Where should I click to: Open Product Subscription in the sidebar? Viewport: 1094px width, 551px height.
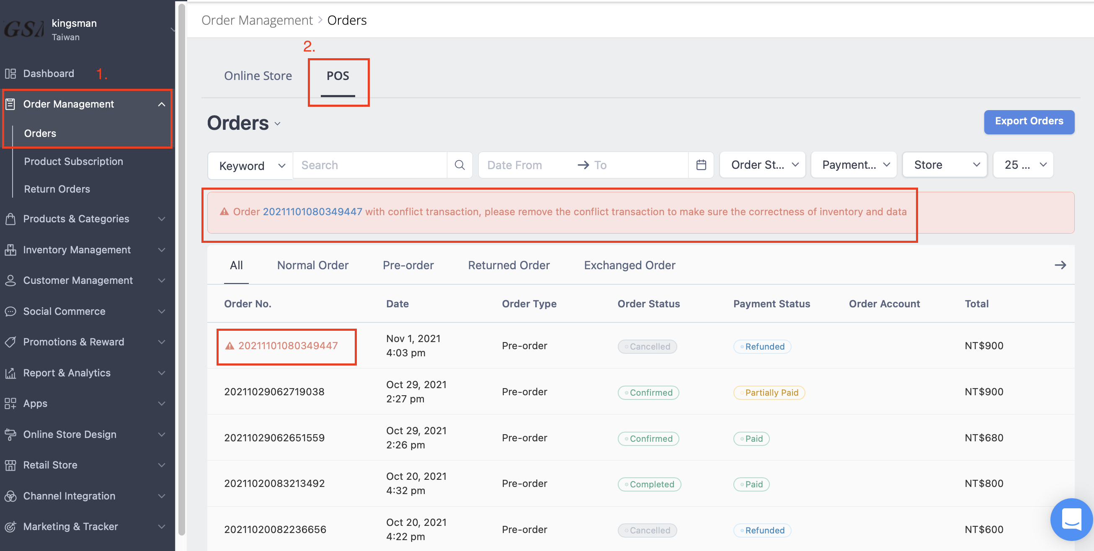coord(73,161)
